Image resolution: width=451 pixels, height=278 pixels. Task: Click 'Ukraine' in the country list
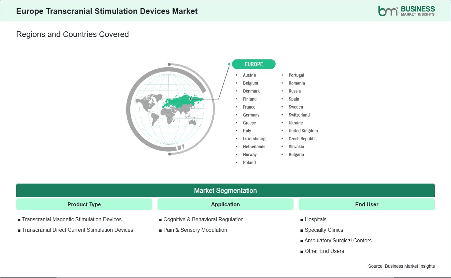(296, 123)
